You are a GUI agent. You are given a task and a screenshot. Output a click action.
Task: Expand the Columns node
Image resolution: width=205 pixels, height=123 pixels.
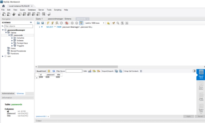pos(12,38)
